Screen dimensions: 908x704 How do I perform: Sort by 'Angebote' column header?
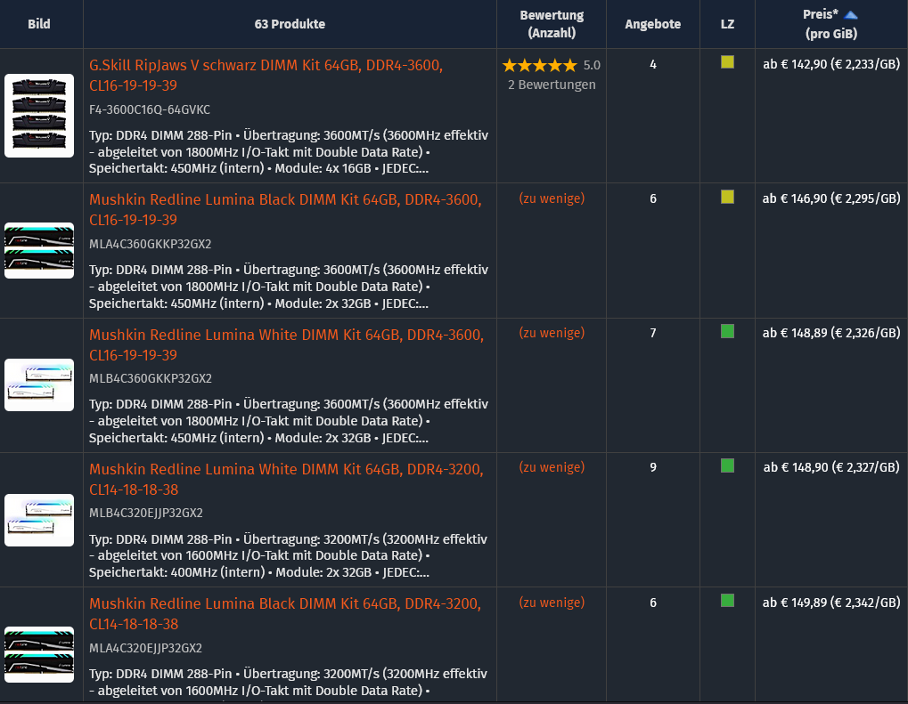(x=652, y=24)
